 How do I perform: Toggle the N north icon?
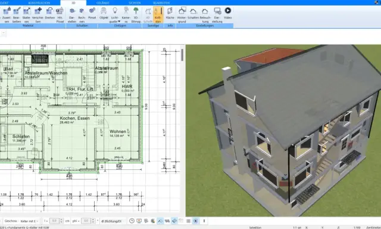[196, 221]
